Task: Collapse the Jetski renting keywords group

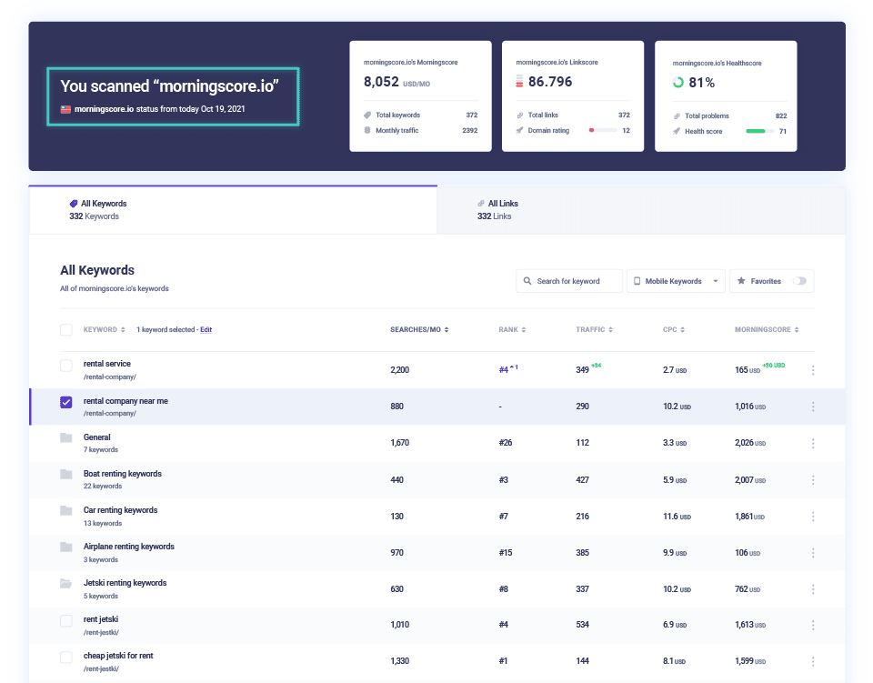Action: (125, 583)
